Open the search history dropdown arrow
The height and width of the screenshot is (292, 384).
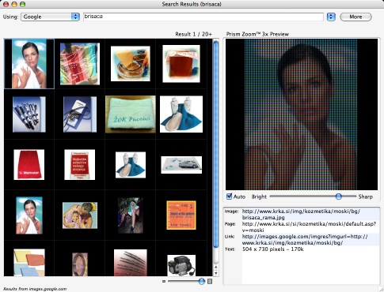pos(331,17)
